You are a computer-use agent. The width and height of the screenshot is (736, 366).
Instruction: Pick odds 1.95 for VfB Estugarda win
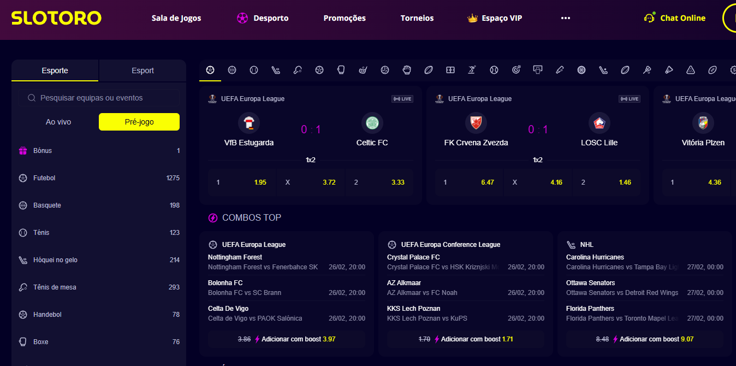click(x=242, y=182)
